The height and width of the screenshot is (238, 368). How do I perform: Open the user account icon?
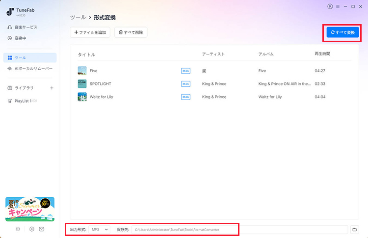(330, 6)
